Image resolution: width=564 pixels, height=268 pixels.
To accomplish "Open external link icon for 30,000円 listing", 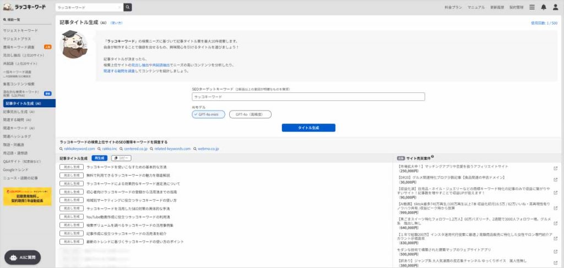I will click(555, 178).
